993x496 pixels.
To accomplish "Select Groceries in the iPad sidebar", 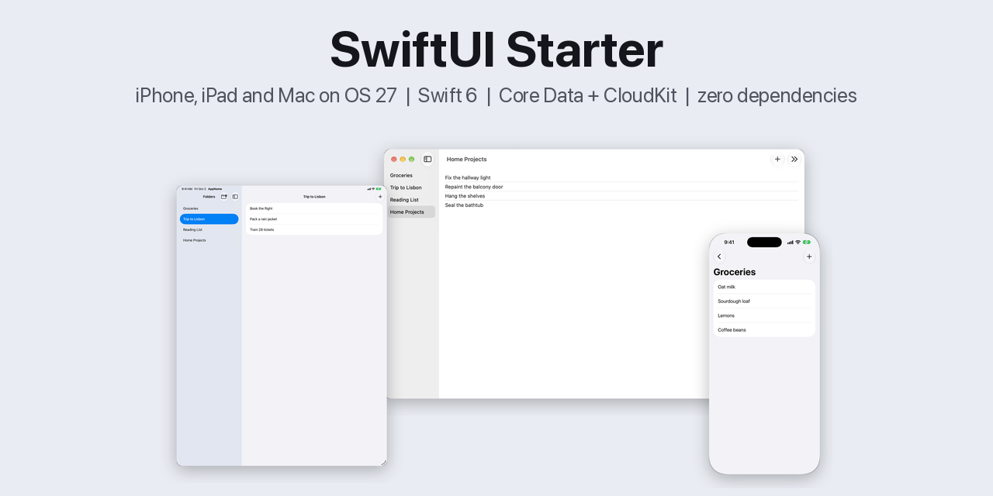I will click(x=209, y=208).
